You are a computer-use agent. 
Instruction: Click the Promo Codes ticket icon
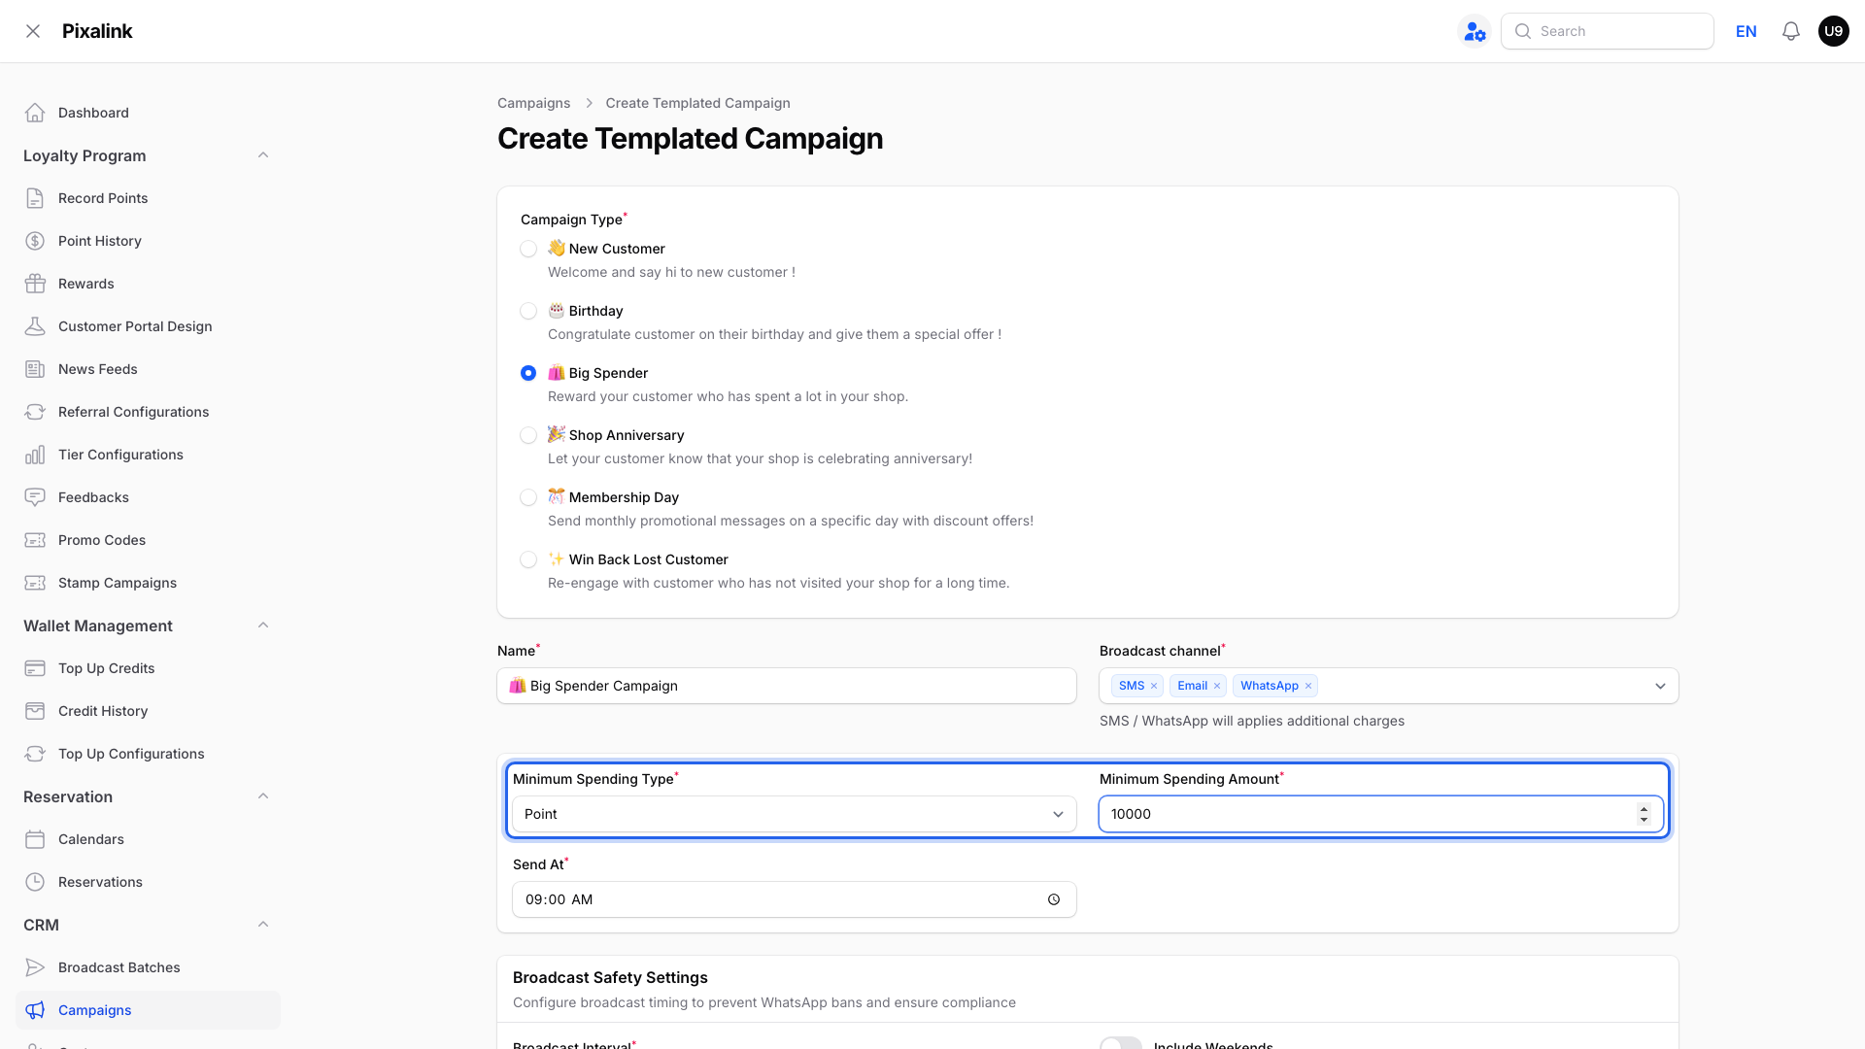click(x=35, y=540)
